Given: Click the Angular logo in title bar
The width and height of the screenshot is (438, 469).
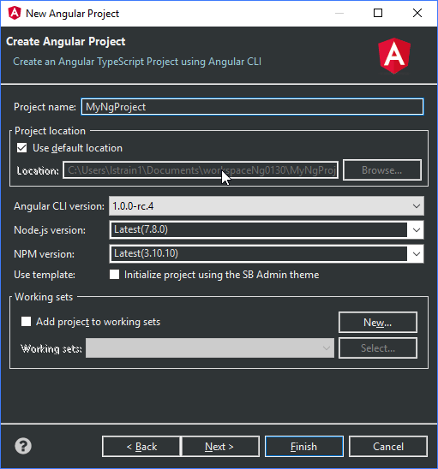Looking at the screenshot, I should (x=15, y=13).
